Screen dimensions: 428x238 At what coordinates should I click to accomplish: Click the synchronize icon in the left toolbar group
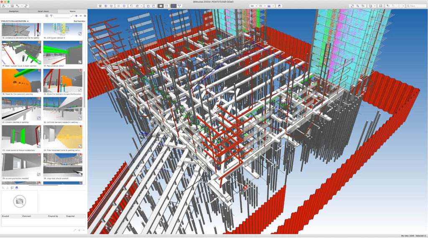(x=26, y=6)
